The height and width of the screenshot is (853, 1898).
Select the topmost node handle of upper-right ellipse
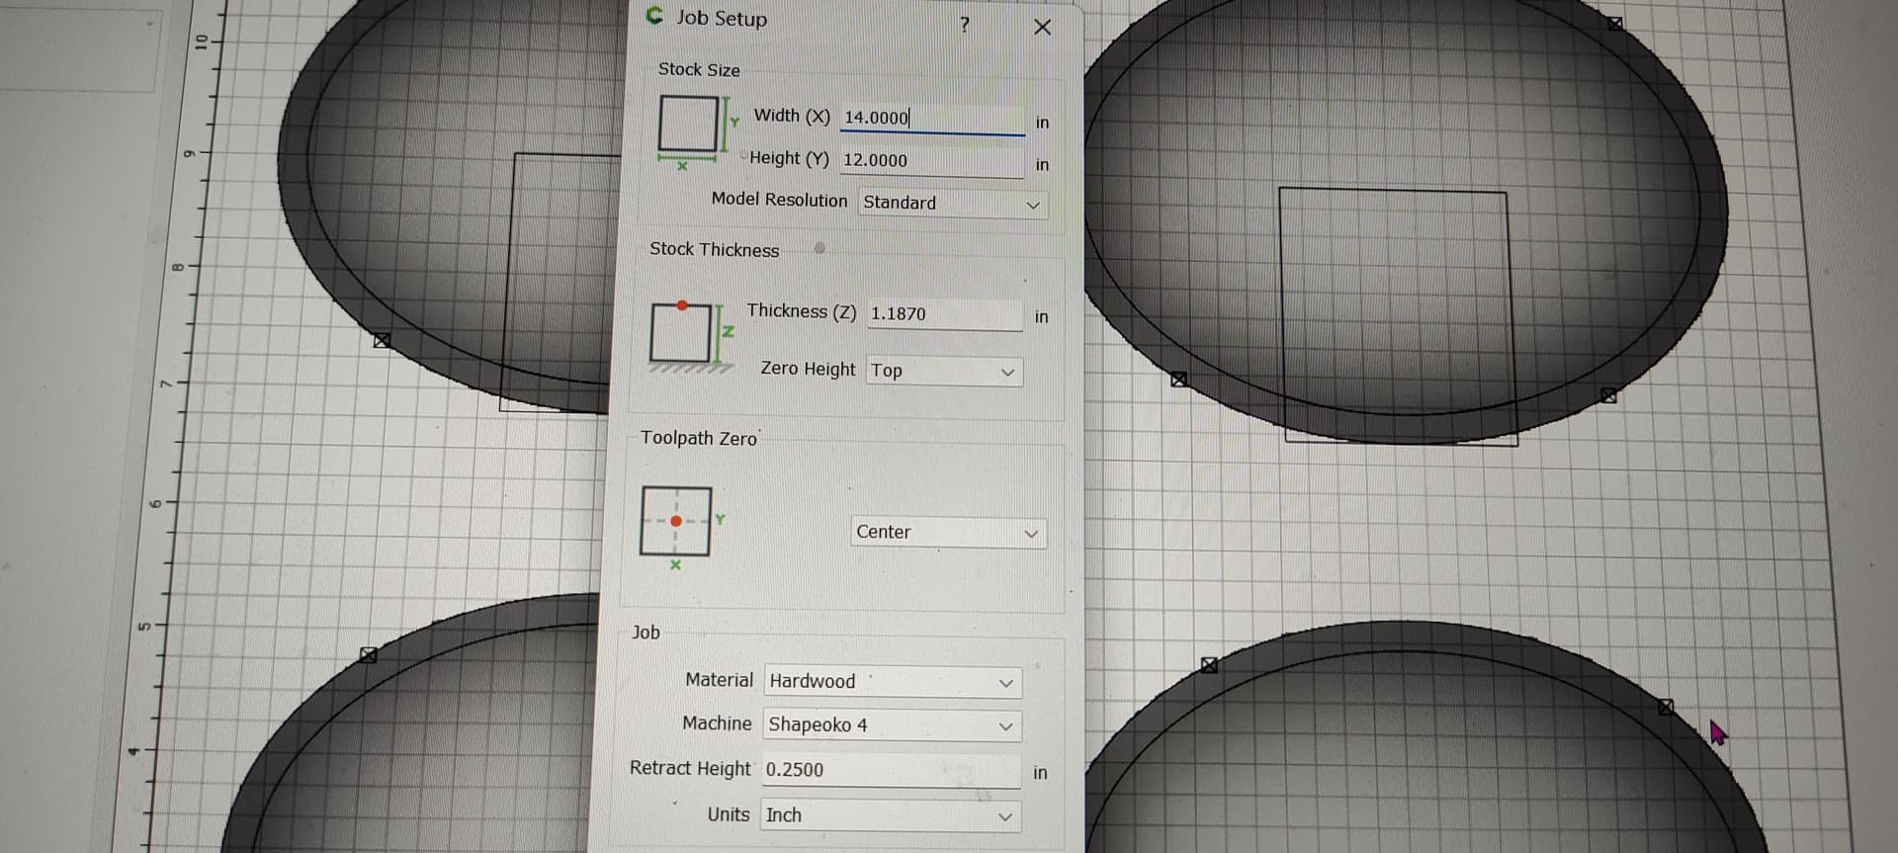pos(1614,24)
